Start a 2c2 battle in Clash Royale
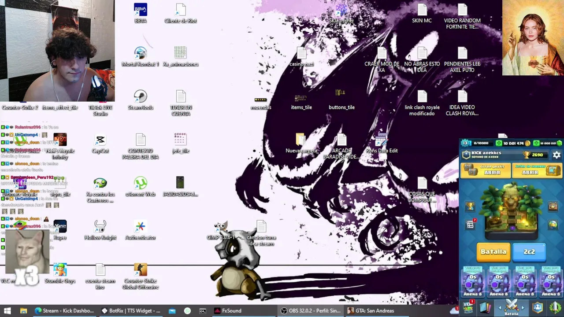 coord(529,252)
